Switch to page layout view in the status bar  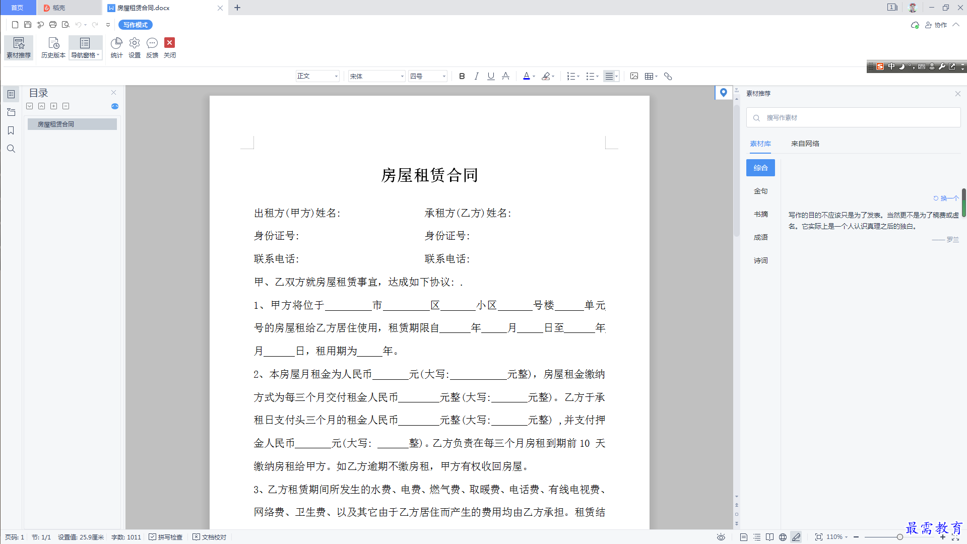point(744,537)
